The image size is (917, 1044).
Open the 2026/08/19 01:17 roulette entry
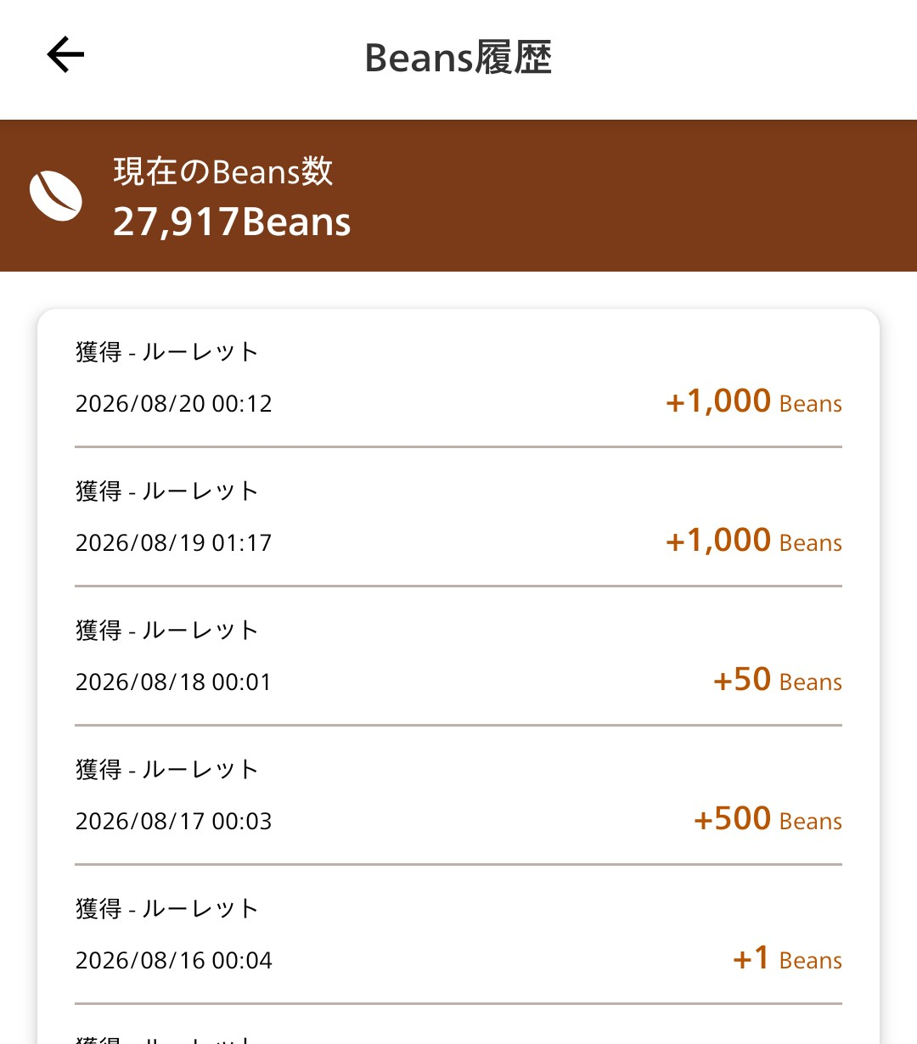(x=458, y=517)
